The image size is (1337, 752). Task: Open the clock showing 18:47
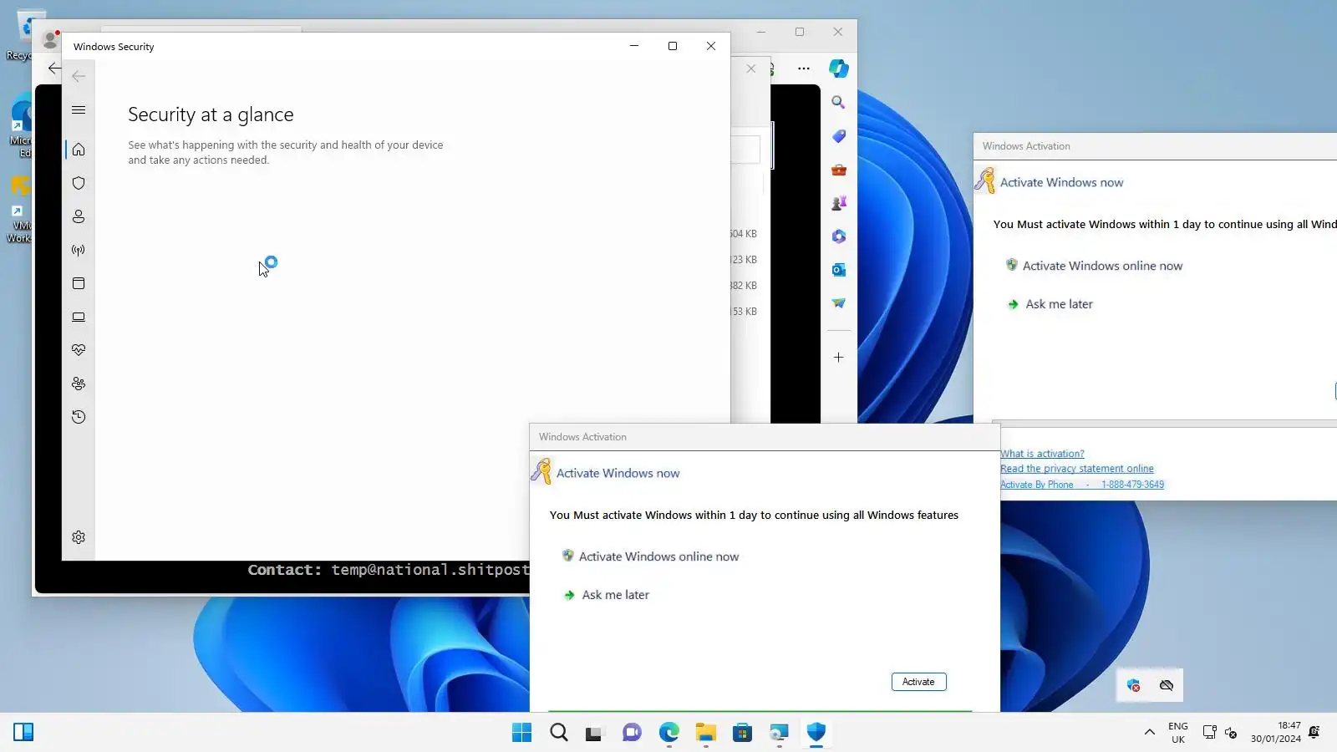click(1276, 733)
